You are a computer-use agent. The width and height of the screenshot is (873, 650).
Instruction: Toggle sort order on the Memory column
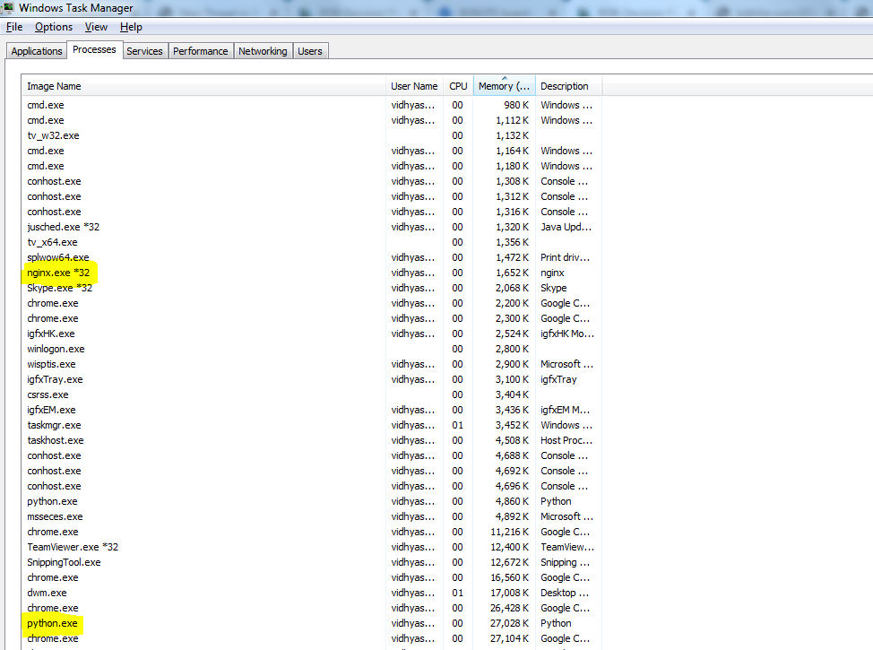coord(505,86)
